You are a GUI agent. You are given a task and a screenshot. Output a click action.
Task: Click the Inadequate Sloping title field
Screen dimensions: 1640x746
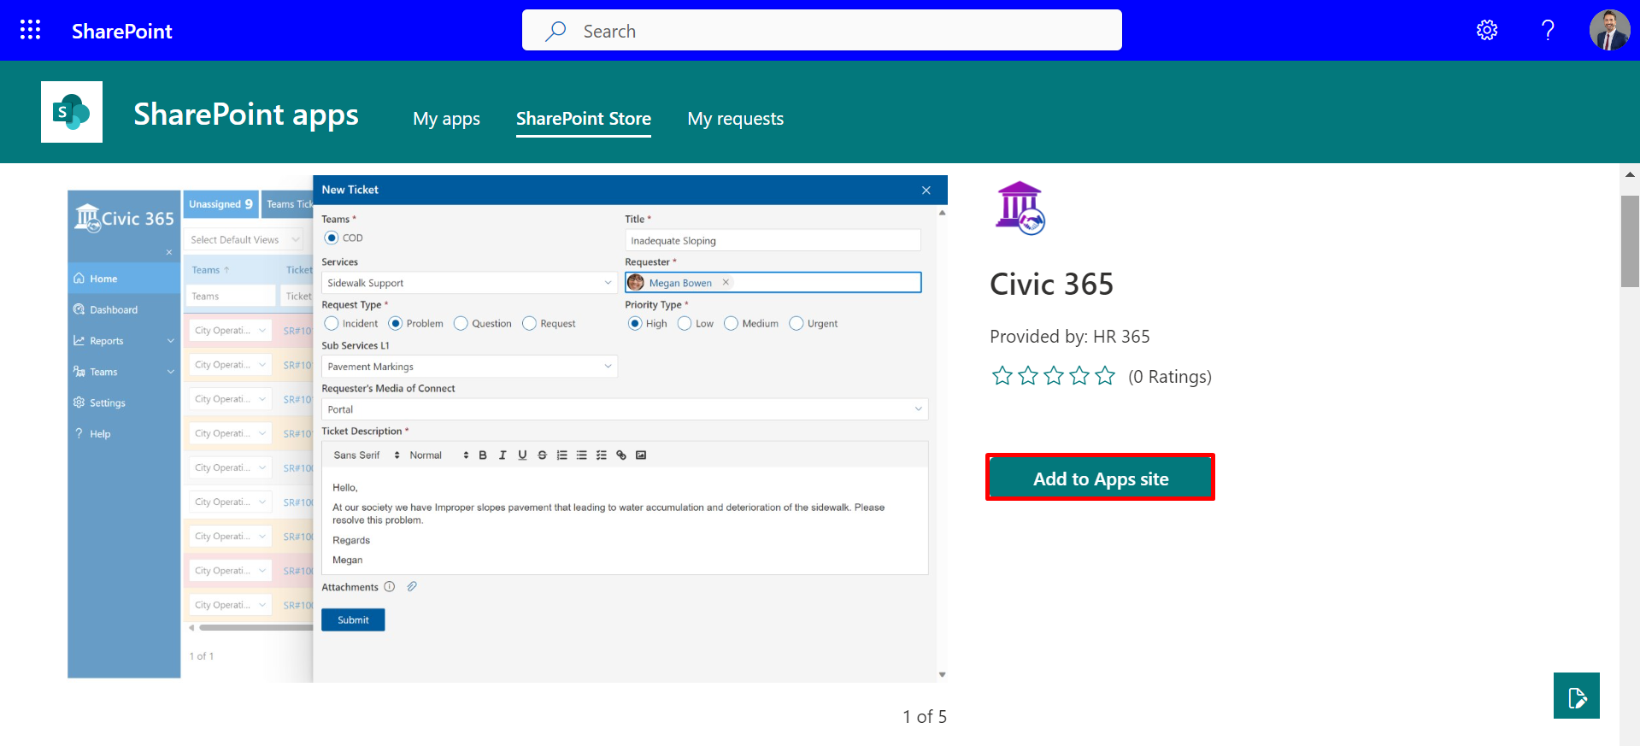[x=773, y=240]
